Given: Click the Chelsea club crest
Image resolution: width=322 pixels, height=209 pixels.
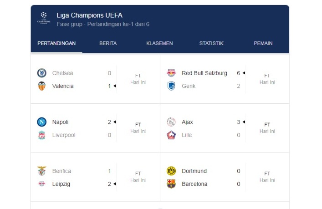Looking at the screenshot, I should point(42,73).
